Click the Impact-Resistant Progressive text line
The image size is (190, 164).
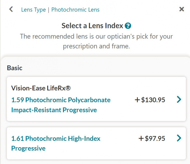54,110
